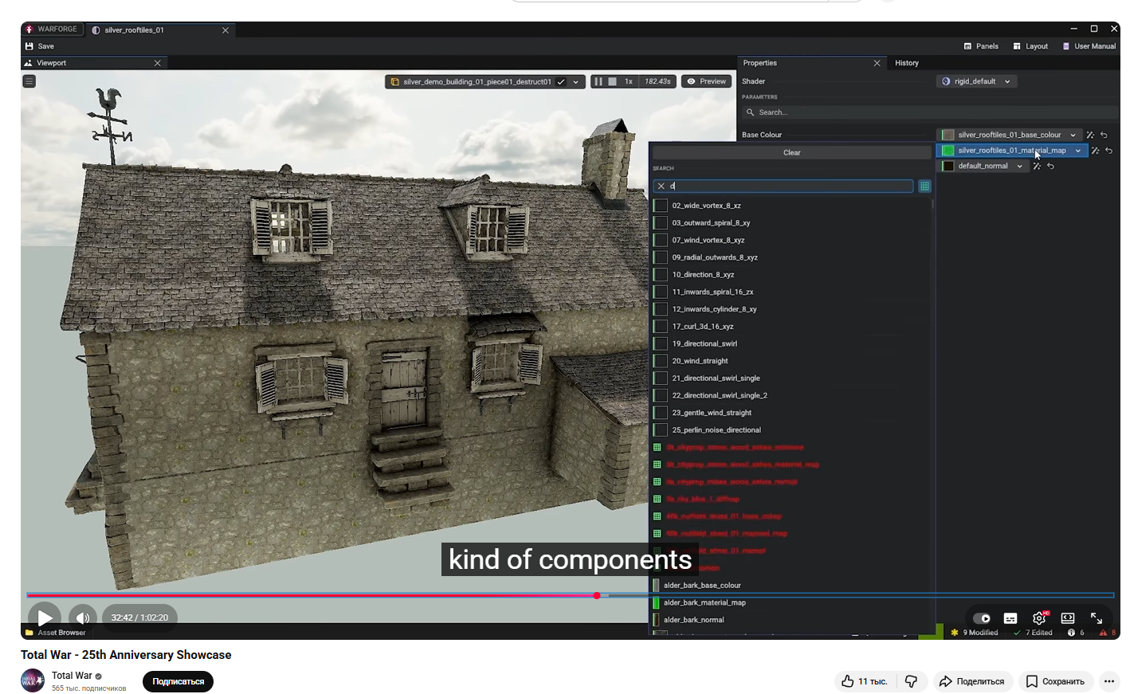Viewport: 1130px width, 694px height.
Task: Stop the viewport simulation
Action: coord(612,81)
